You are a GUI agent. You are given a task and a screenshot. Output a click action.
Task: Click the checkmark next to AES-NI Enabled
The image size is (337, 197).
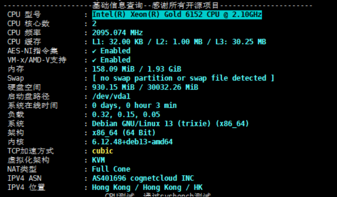[x=94, y=51]
